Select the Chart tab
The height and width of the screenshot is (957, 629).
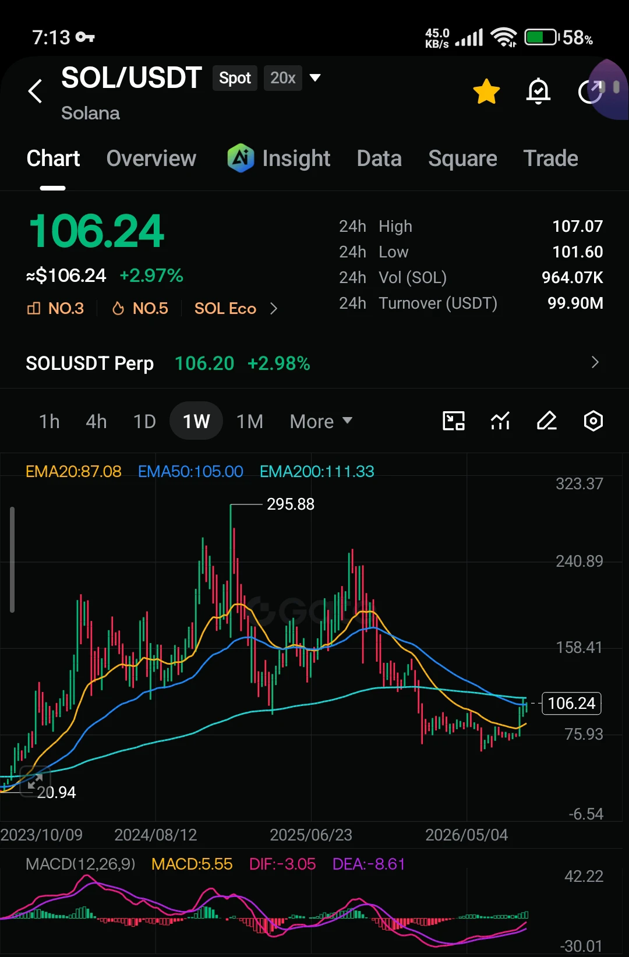[x=53, y=158]
